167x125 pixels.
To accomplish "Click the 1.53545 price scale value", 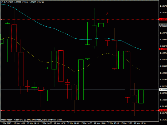I will tap(163, 13).
